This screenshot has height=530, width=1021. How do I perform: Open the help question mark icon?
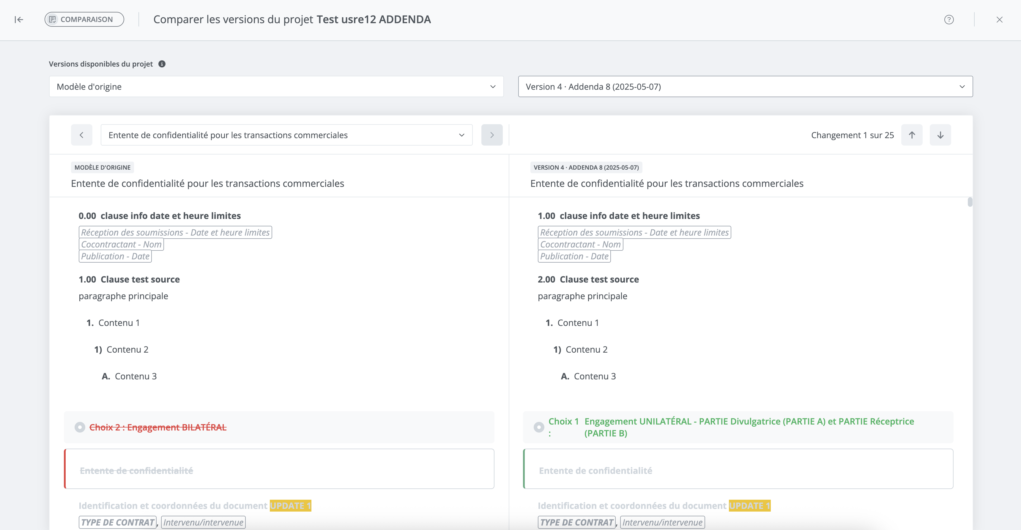coord(948,19)
